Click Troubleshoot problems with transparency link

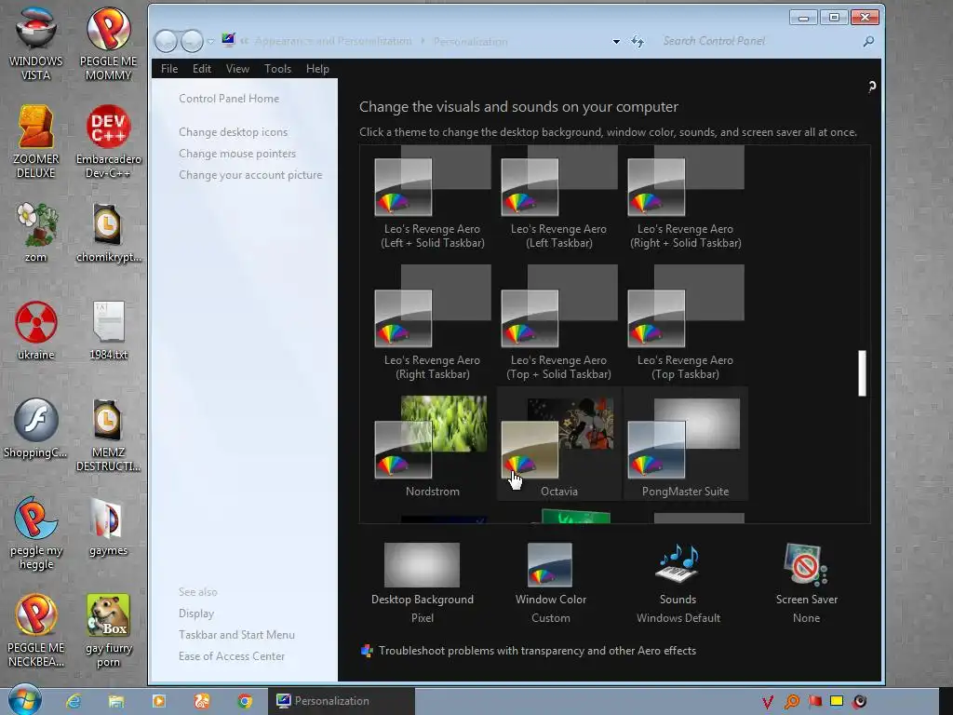click(x=537, y=651)
